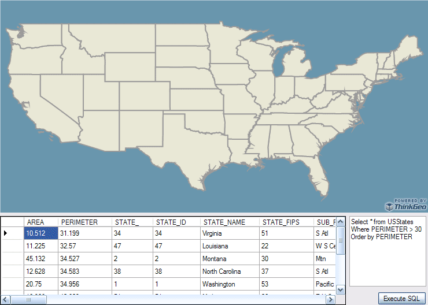The height and width of the screenshot is (305, 428).
Task: Select FIPS cell 51 in Virginia row
Action: pos(287,233)
